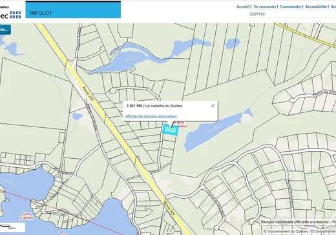Open the 'Se connecter' login link
The height and width of the screenshot is (235, 336).
[265, 6]
